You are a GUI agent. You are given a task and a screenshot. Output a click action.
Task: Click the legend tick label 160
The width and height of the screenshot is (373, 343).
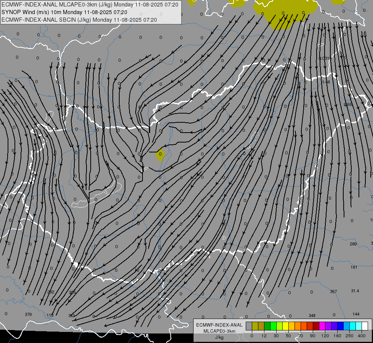(337, 336)
